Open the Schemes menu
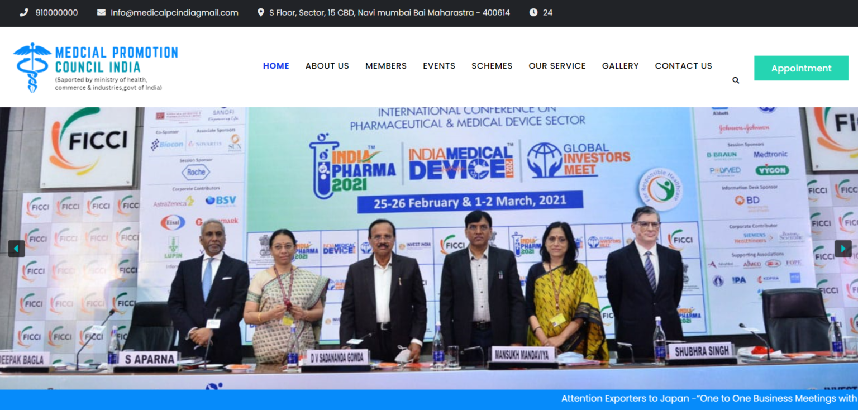This screenshot has width=858, height=410. click(492, 66)
